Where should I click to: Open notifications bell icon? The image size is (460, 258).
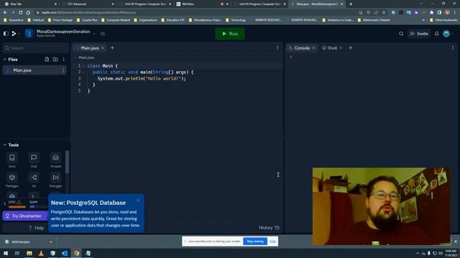436,34
